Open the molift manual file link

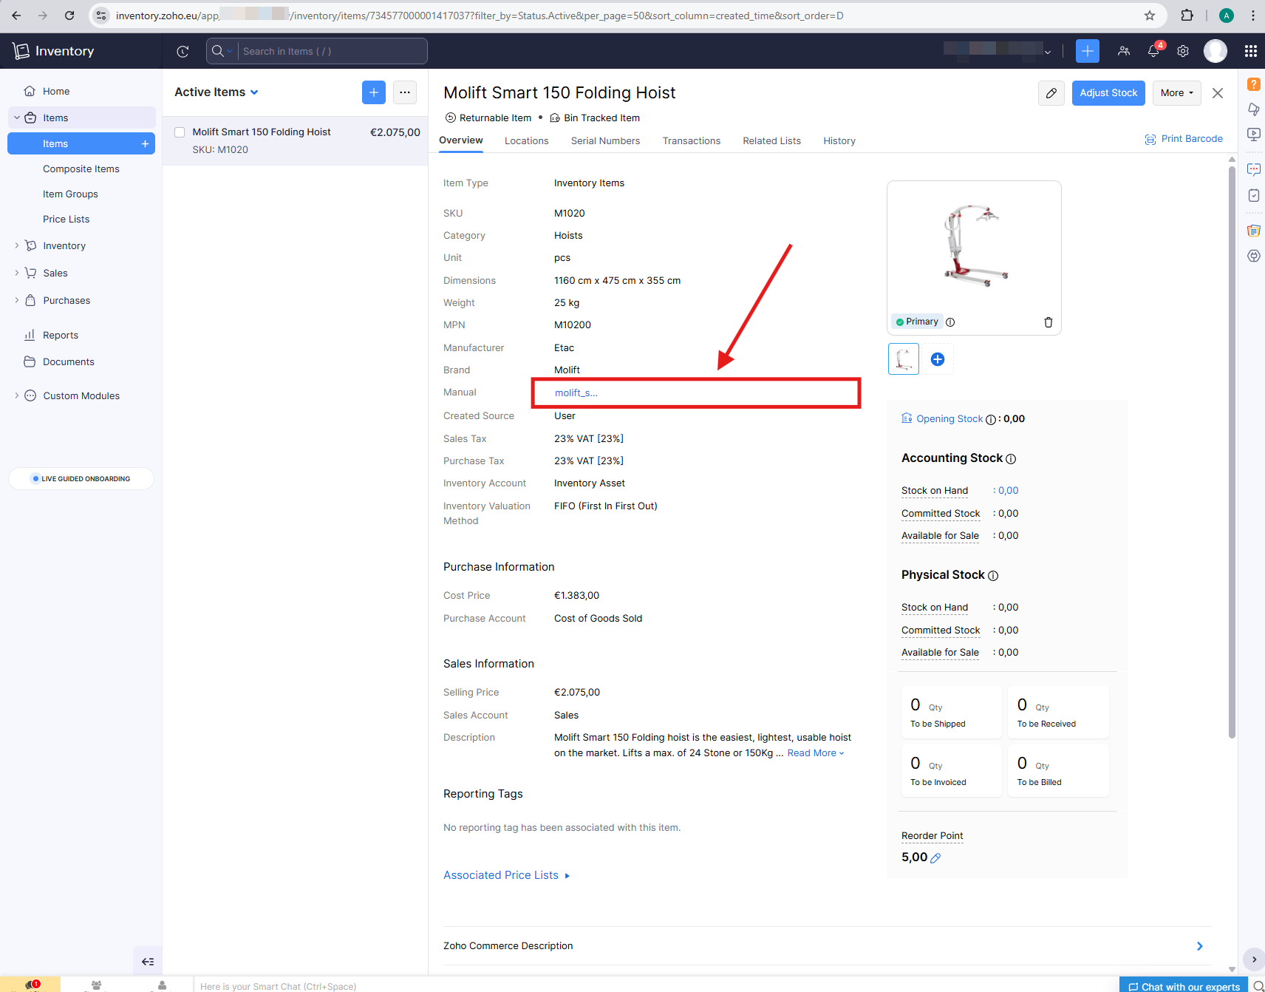(x=576, y=393)
